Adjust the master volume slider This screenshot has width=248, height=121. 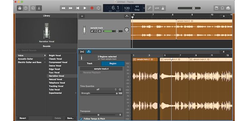[189, 8]
